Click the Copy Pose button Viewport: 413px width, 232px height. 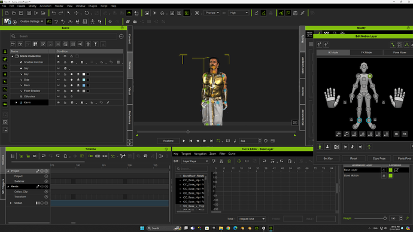click(379, 158)
